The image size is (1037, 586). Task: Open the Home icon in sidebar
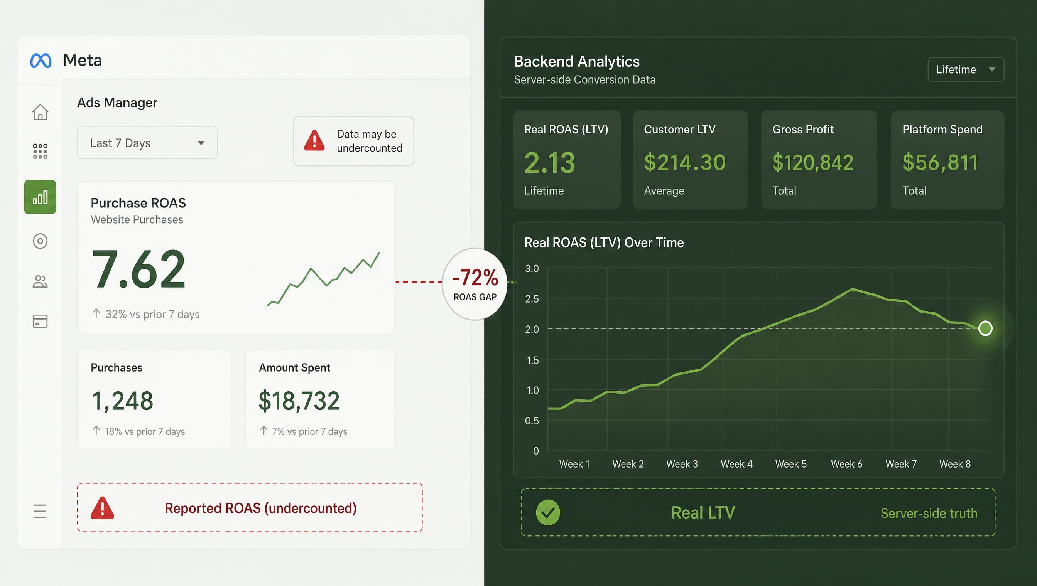pos(40,112)
